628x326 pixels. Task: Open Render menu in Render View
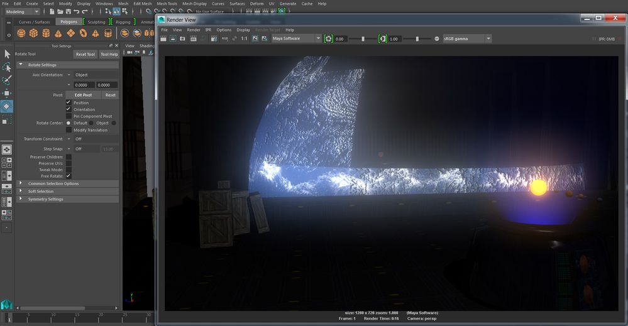[194, 30]
